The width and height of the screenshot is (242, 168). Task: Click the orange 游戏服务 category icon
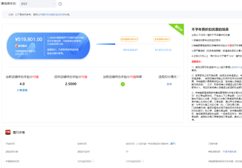(17, 46)
